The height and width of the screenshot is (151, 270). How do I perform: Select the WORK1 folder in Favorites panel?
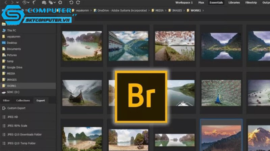28,86
